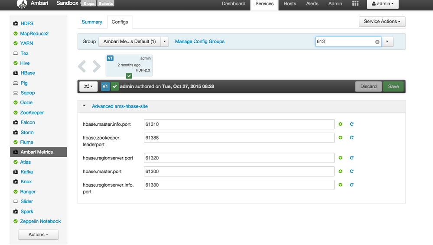Image resolution: width=433 pixels, height=245 pixels.
Task: Open the config group dropdown arrow
Action: click(165, 41)
